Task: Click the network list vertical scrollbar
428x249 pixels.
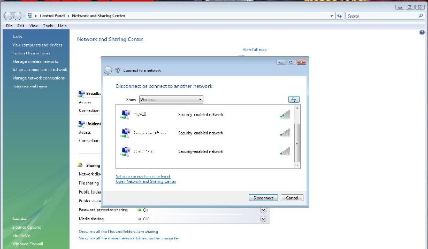Action: point(298,136)
